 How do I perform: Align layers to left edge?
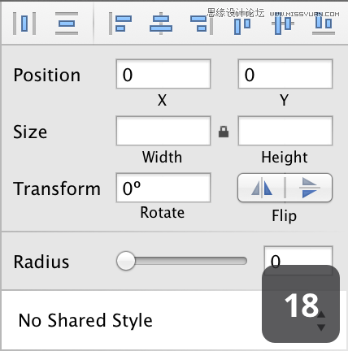click(120, 24)
